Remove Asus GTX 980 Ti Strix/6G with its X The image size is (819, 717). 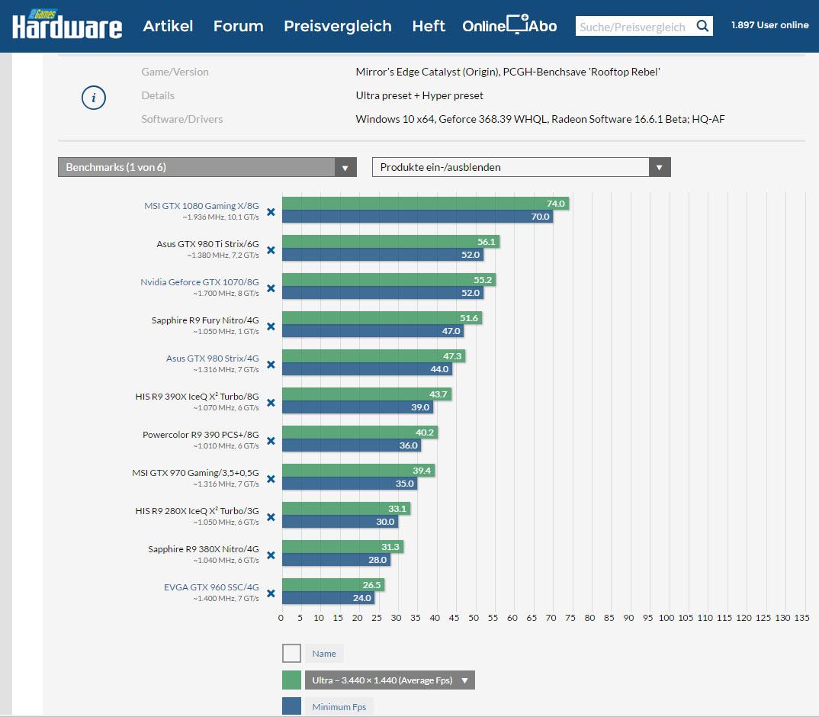tap(271, 249)
